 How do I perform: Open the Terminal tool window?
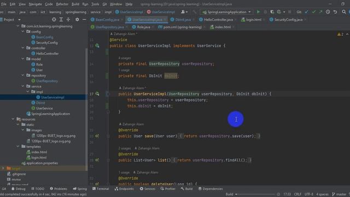coord(101,189)
